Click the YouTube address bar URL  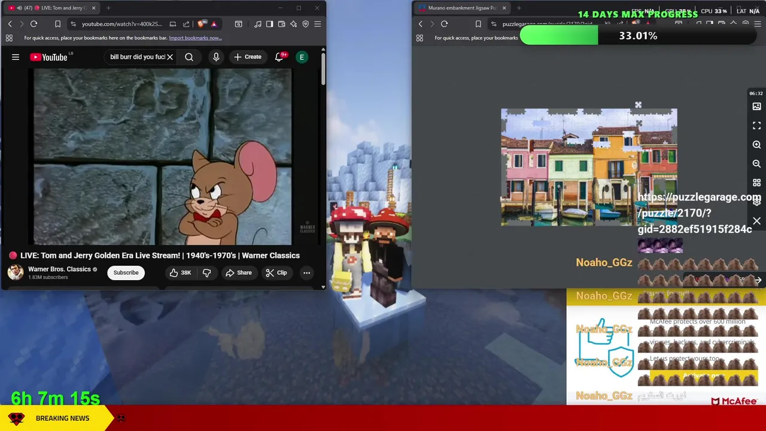121,24
